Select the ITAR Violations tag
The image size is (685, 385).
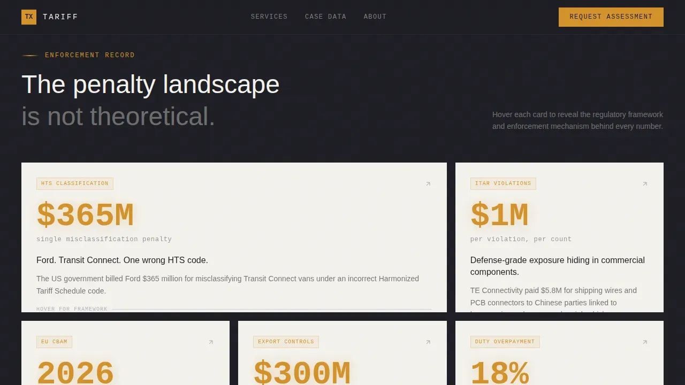[503, 183]
